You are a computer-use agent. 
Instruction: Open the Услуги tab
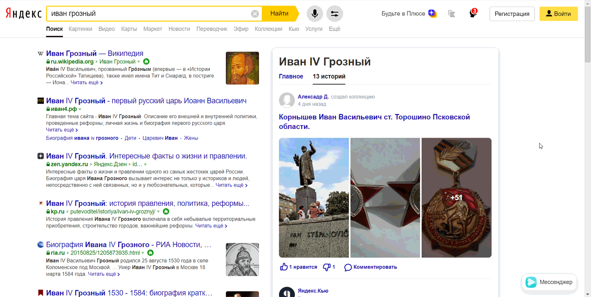(x=314, y=29)
